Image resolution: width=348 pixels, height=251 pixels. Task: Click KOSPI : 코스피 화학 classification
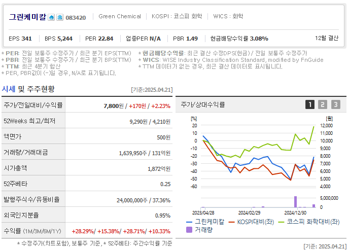pos(177,16)
